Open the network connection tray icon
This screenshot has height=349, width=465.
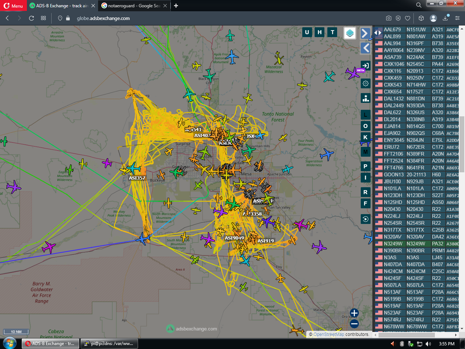[x=420, y=344]
